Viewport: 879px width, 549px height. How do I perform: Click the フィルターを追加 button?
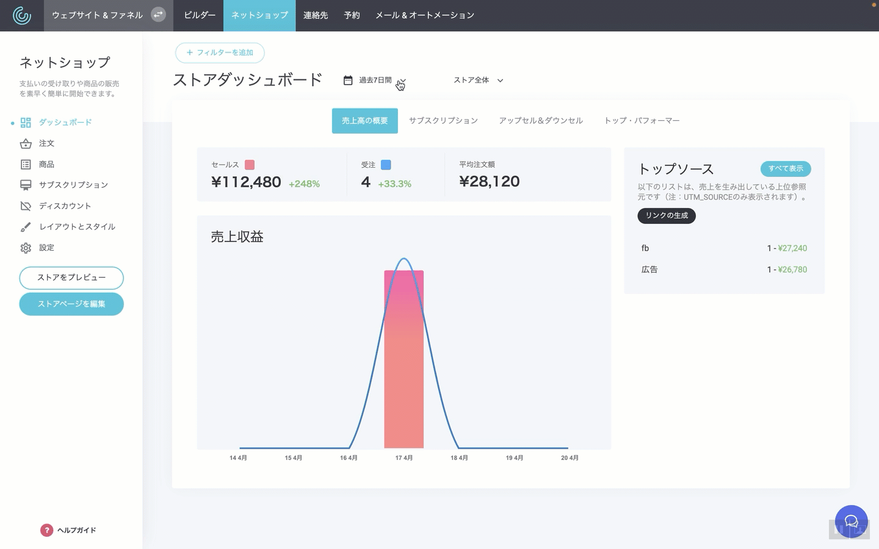tap(220, 53)
